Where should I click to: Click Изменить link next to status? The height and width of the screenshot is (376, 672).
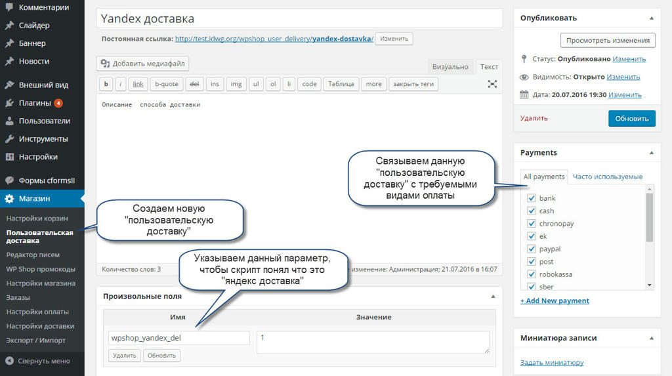(629, 59)
